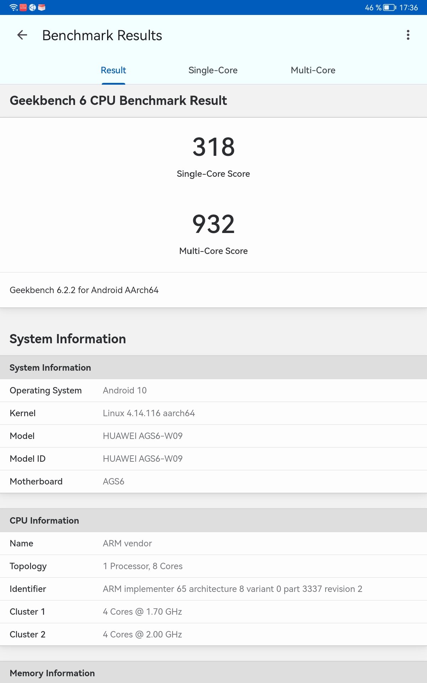Tap the 'Multi-Core Score' caption
This screenshot has width=427, height=683.
[213, 251]
